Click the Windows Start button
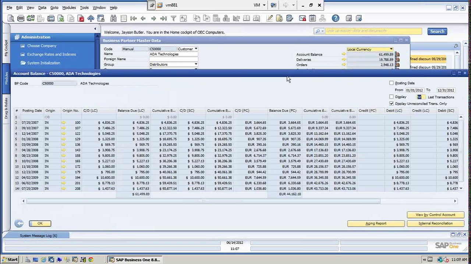The image size is (471, 264). 10,260
